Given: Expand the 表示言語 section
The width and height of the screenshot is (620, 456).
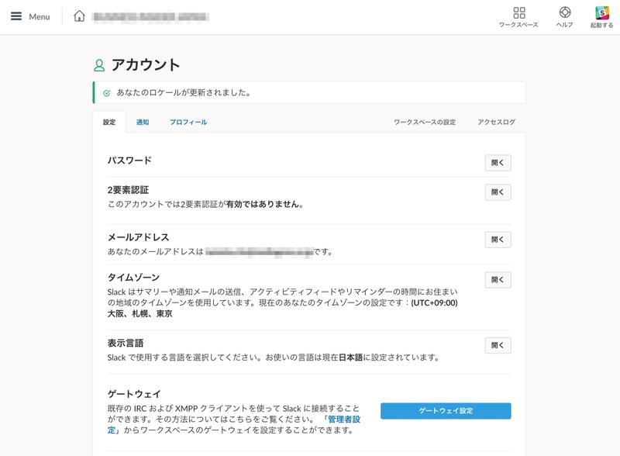Looking at the screenshot, I should pos(498,345).
